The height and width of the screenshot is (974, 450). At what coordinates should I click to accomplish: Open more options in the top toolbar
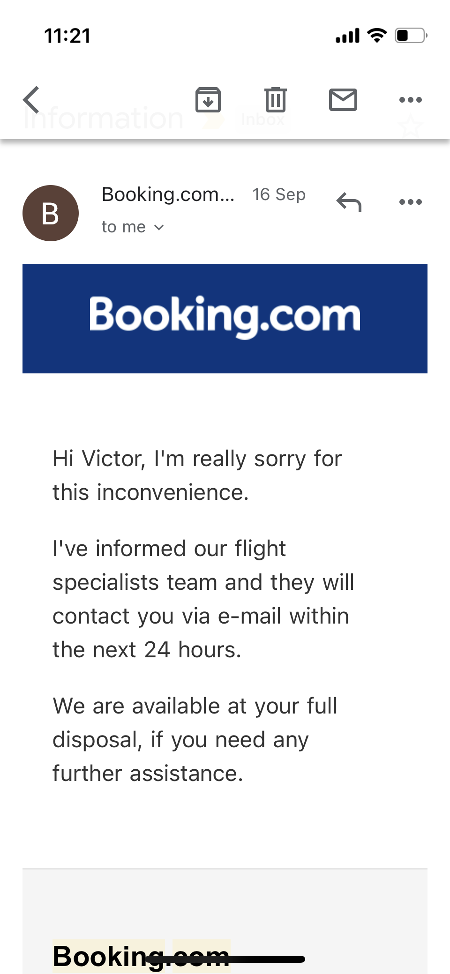410,100
